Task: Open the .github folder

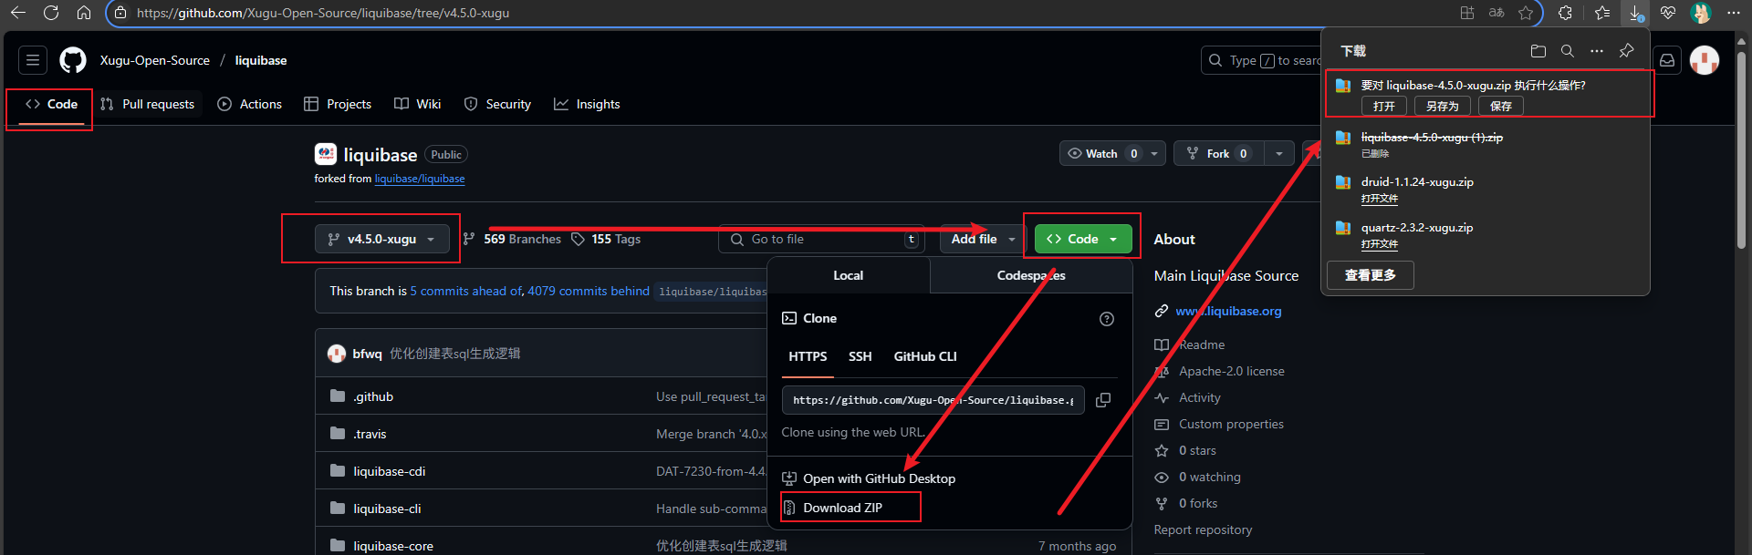Action: tap(373, 396)
